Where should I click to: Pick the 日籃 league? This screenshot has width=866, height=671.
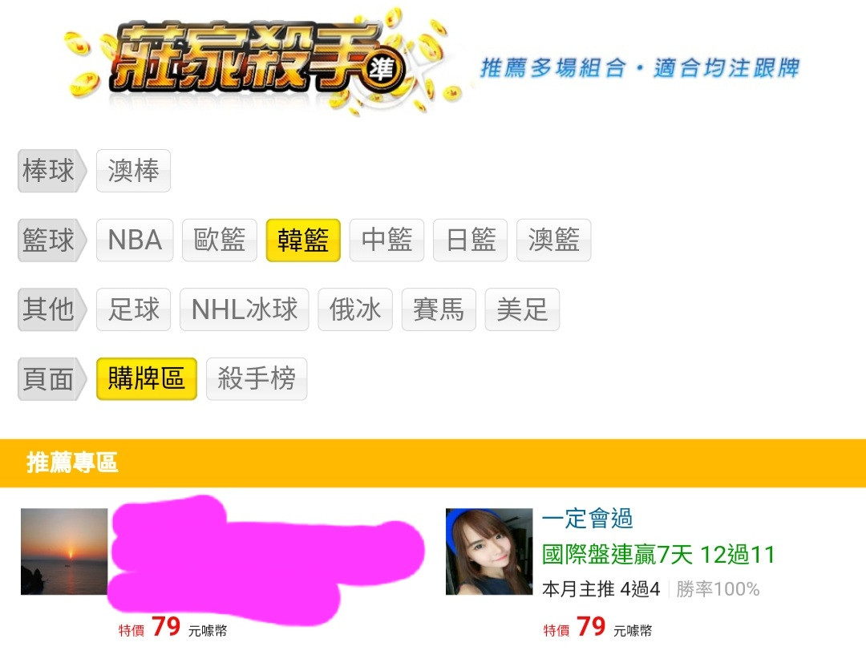coord(470,241)
